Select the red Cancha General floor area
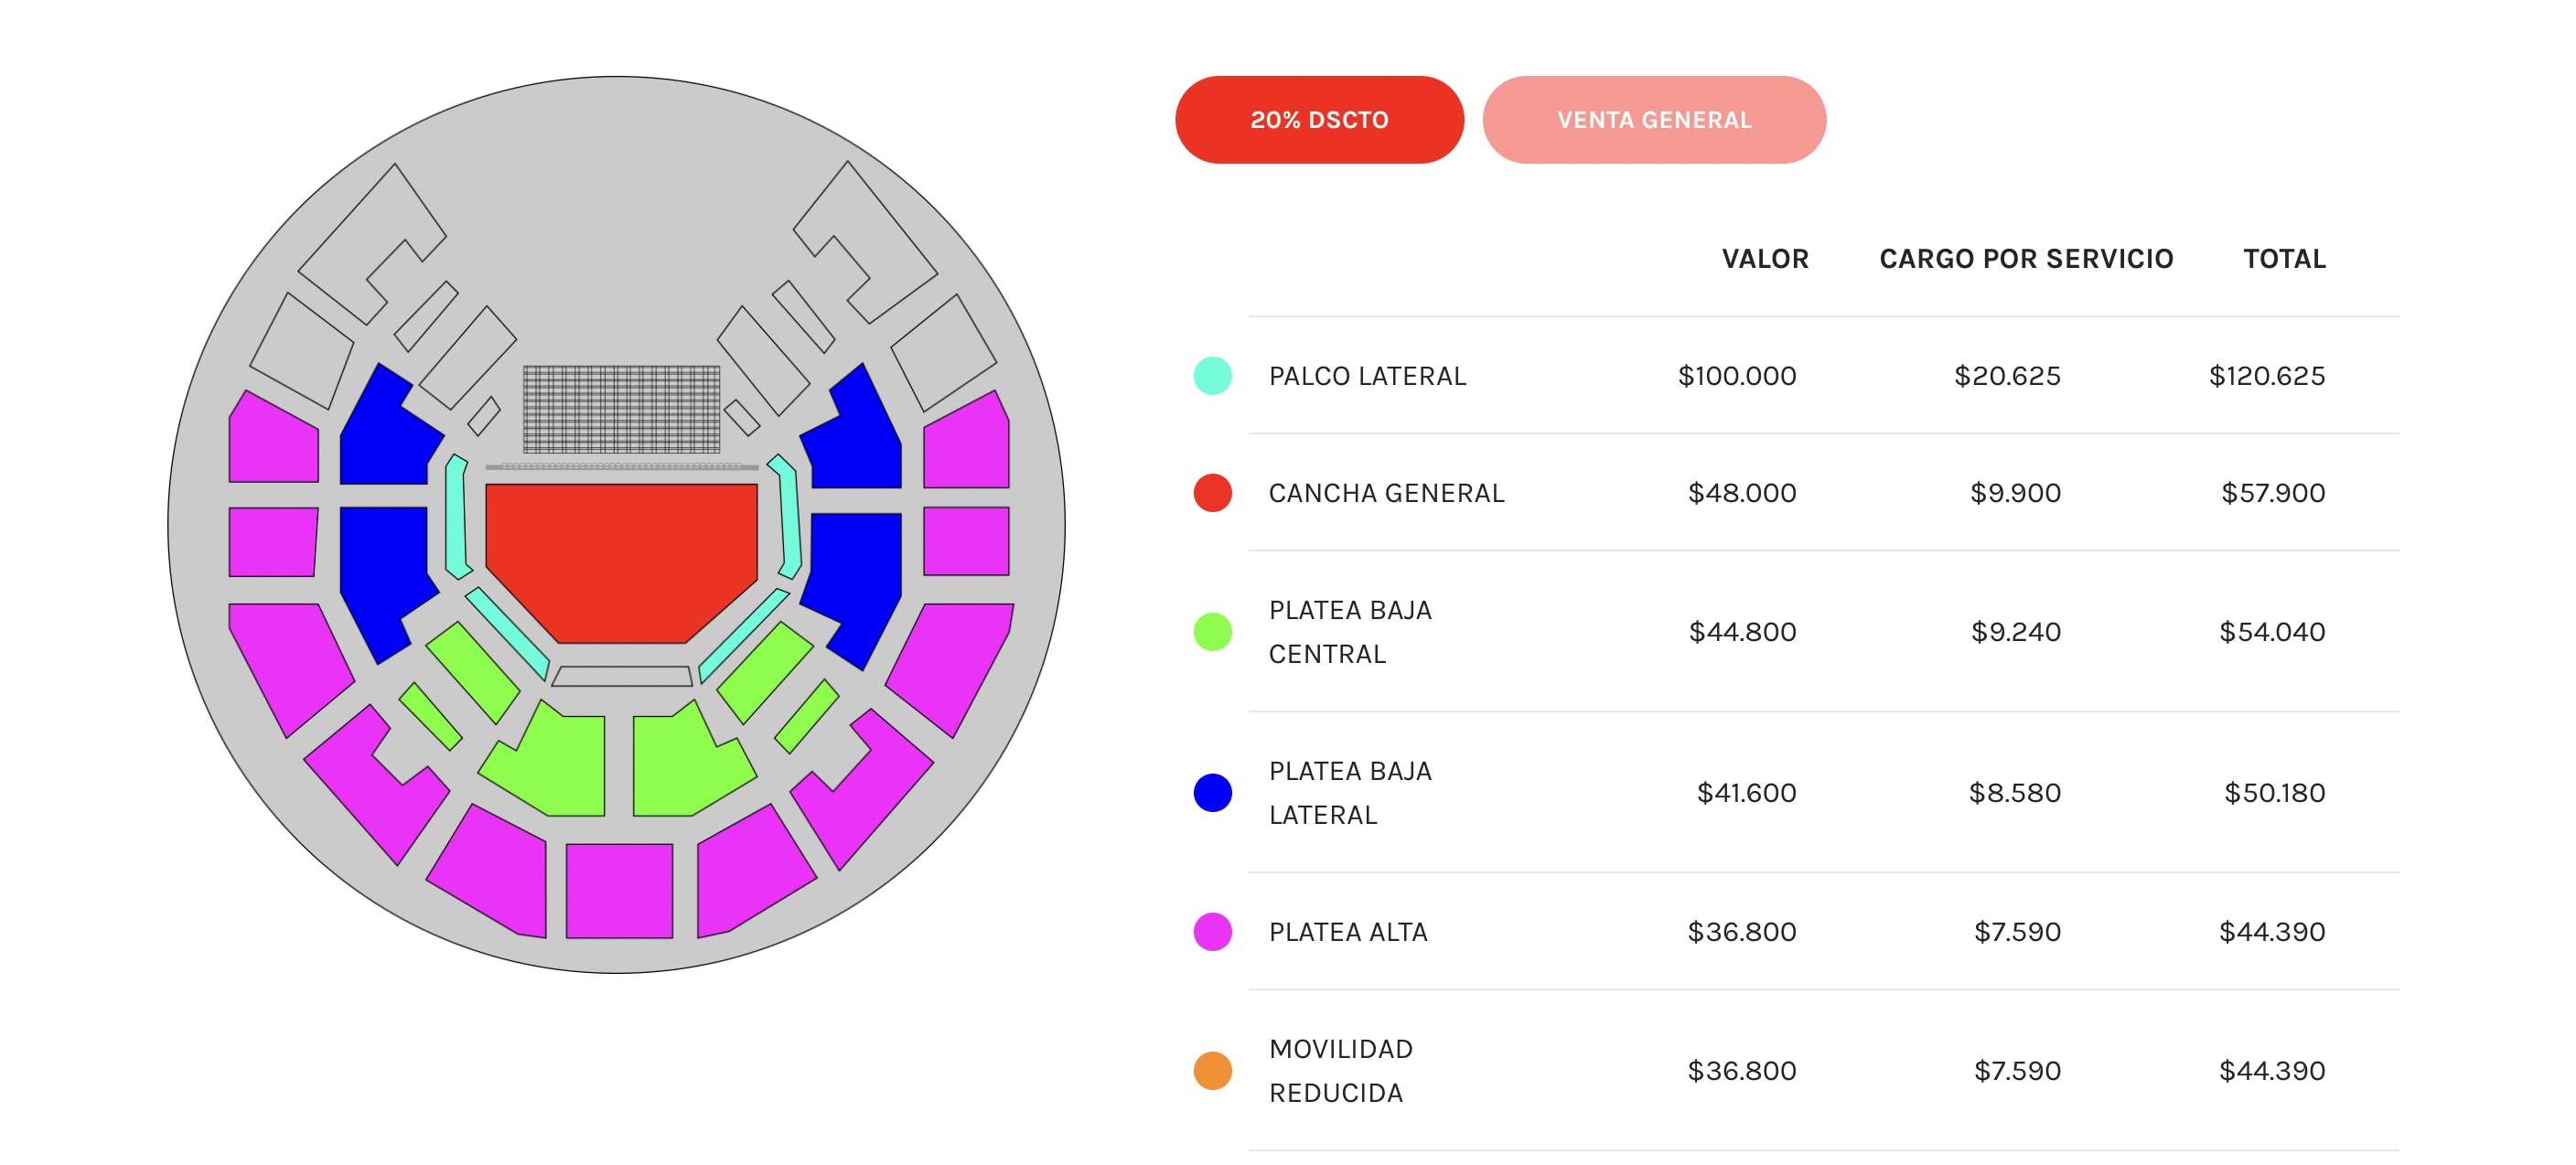 pos(620,555)
